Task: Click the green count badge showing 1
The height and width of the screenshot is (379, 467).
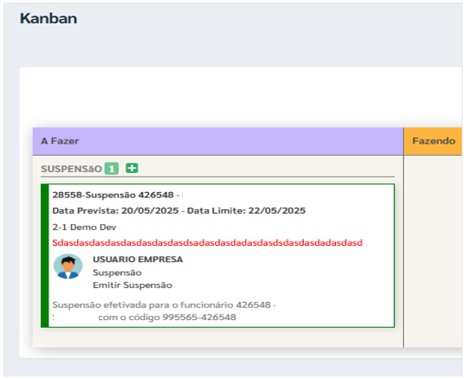Action: (x=112, y=169)
